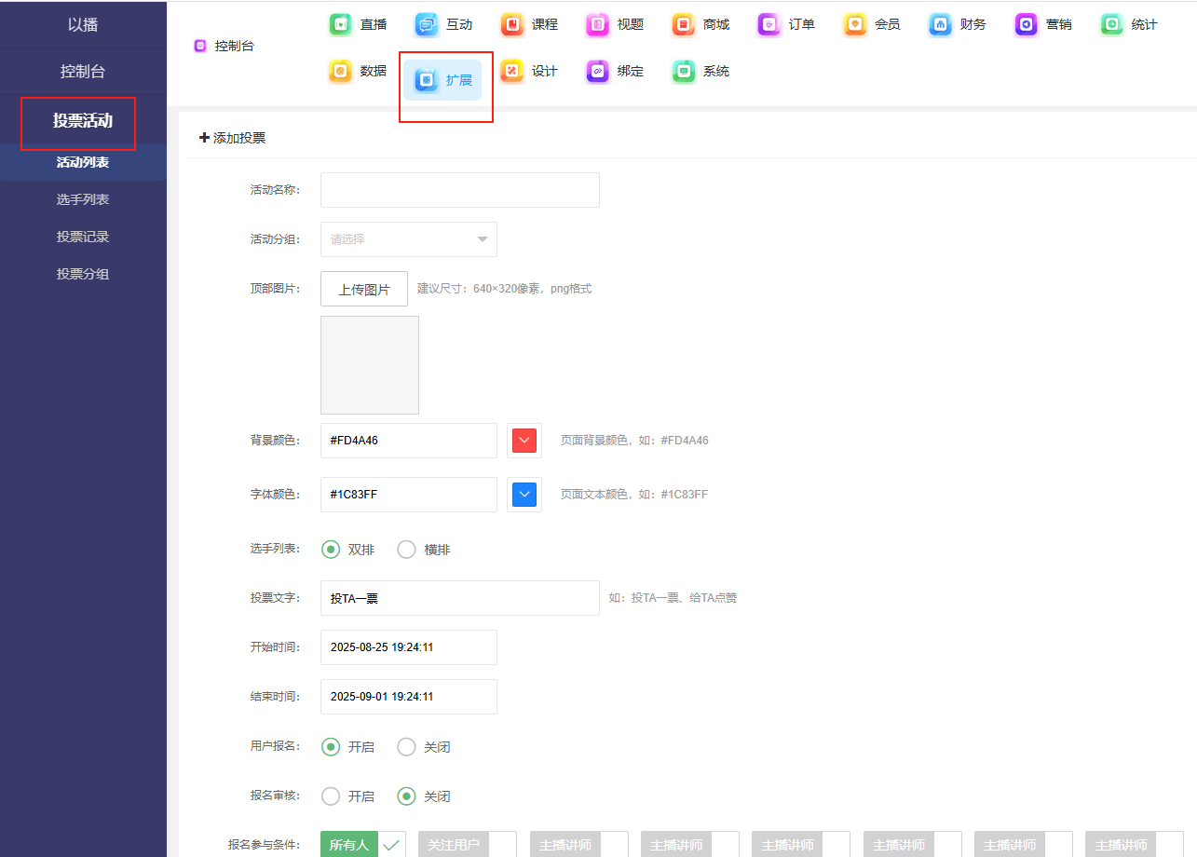
Task: Click the 活动名称 input field
Action: (x=459, y=190)
